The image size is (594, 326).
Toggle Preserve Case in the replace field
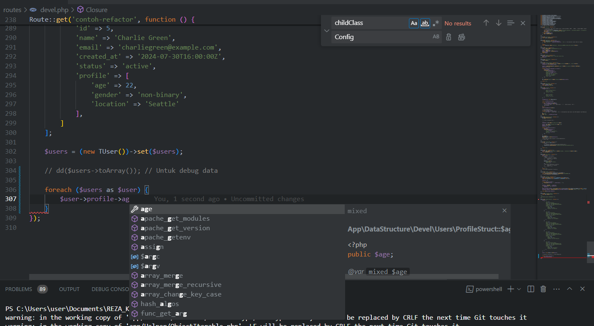436,37
